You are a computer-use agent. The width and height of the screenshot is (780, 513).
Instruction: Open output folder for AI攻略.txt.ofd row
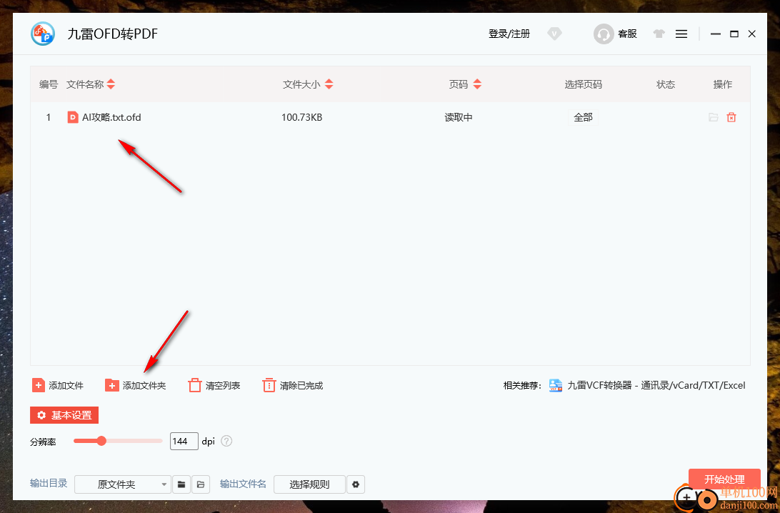[x=714, y=117]
